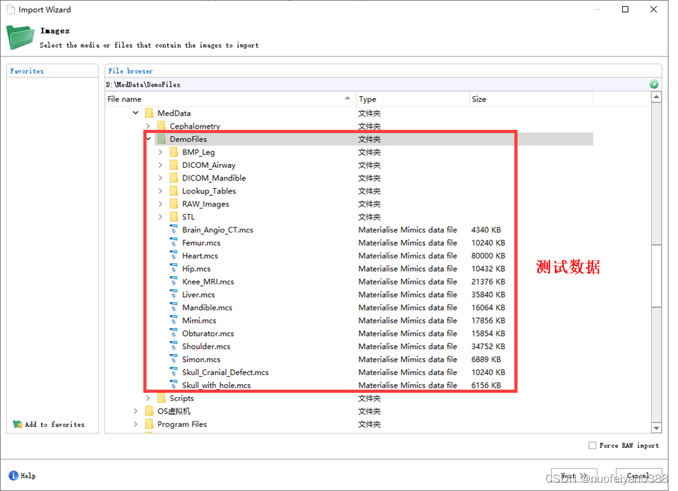Expand the Lookup_Tables folder node
Image resolution: width=678 pixels, height=491 pixels.
(x=160, y=191)
